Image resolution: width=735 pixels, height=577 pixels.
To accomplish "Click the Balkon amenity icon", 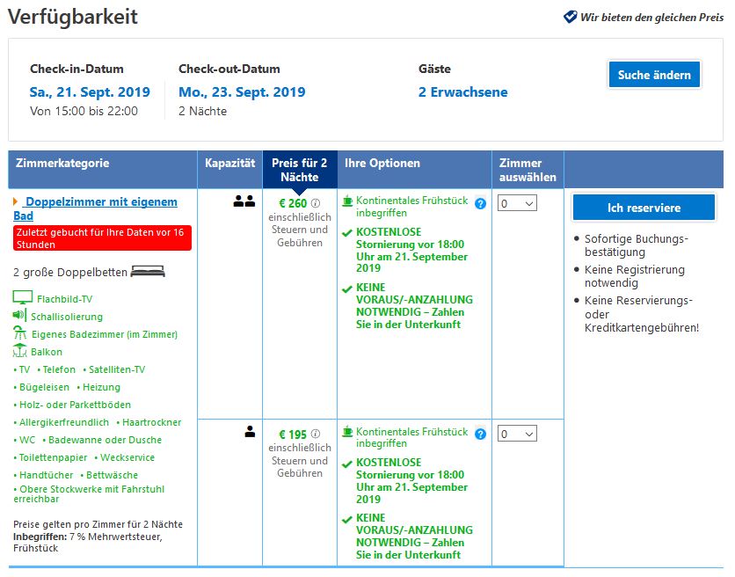I will [x=21, y=351].
